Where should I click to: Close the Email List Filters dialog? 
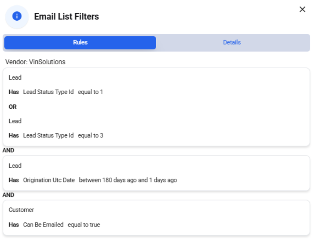pyautogui.click(x=302, y=9)
